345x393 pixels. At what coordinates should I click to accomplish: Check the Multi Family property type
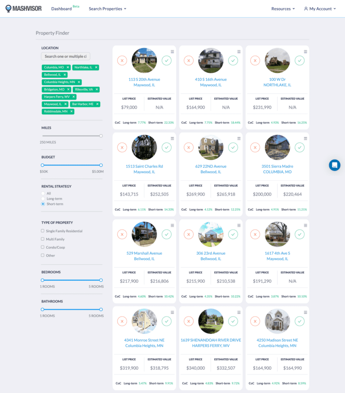pos(43,239)
